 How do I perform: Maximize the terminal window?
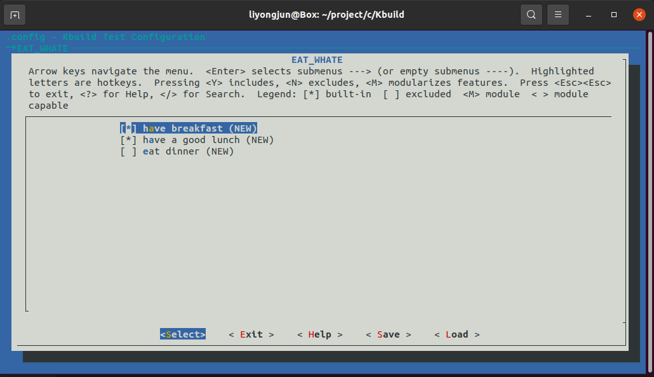click(613, 14)
